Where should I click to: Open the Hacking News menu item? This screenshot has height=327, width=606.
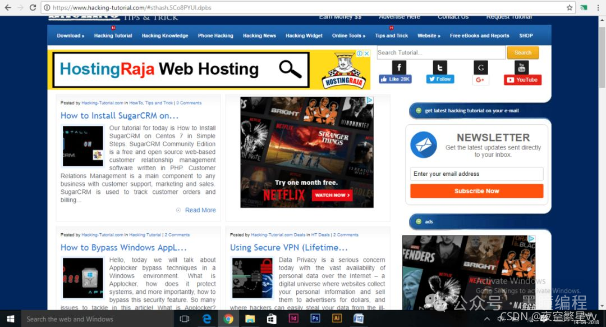[259, 35]
